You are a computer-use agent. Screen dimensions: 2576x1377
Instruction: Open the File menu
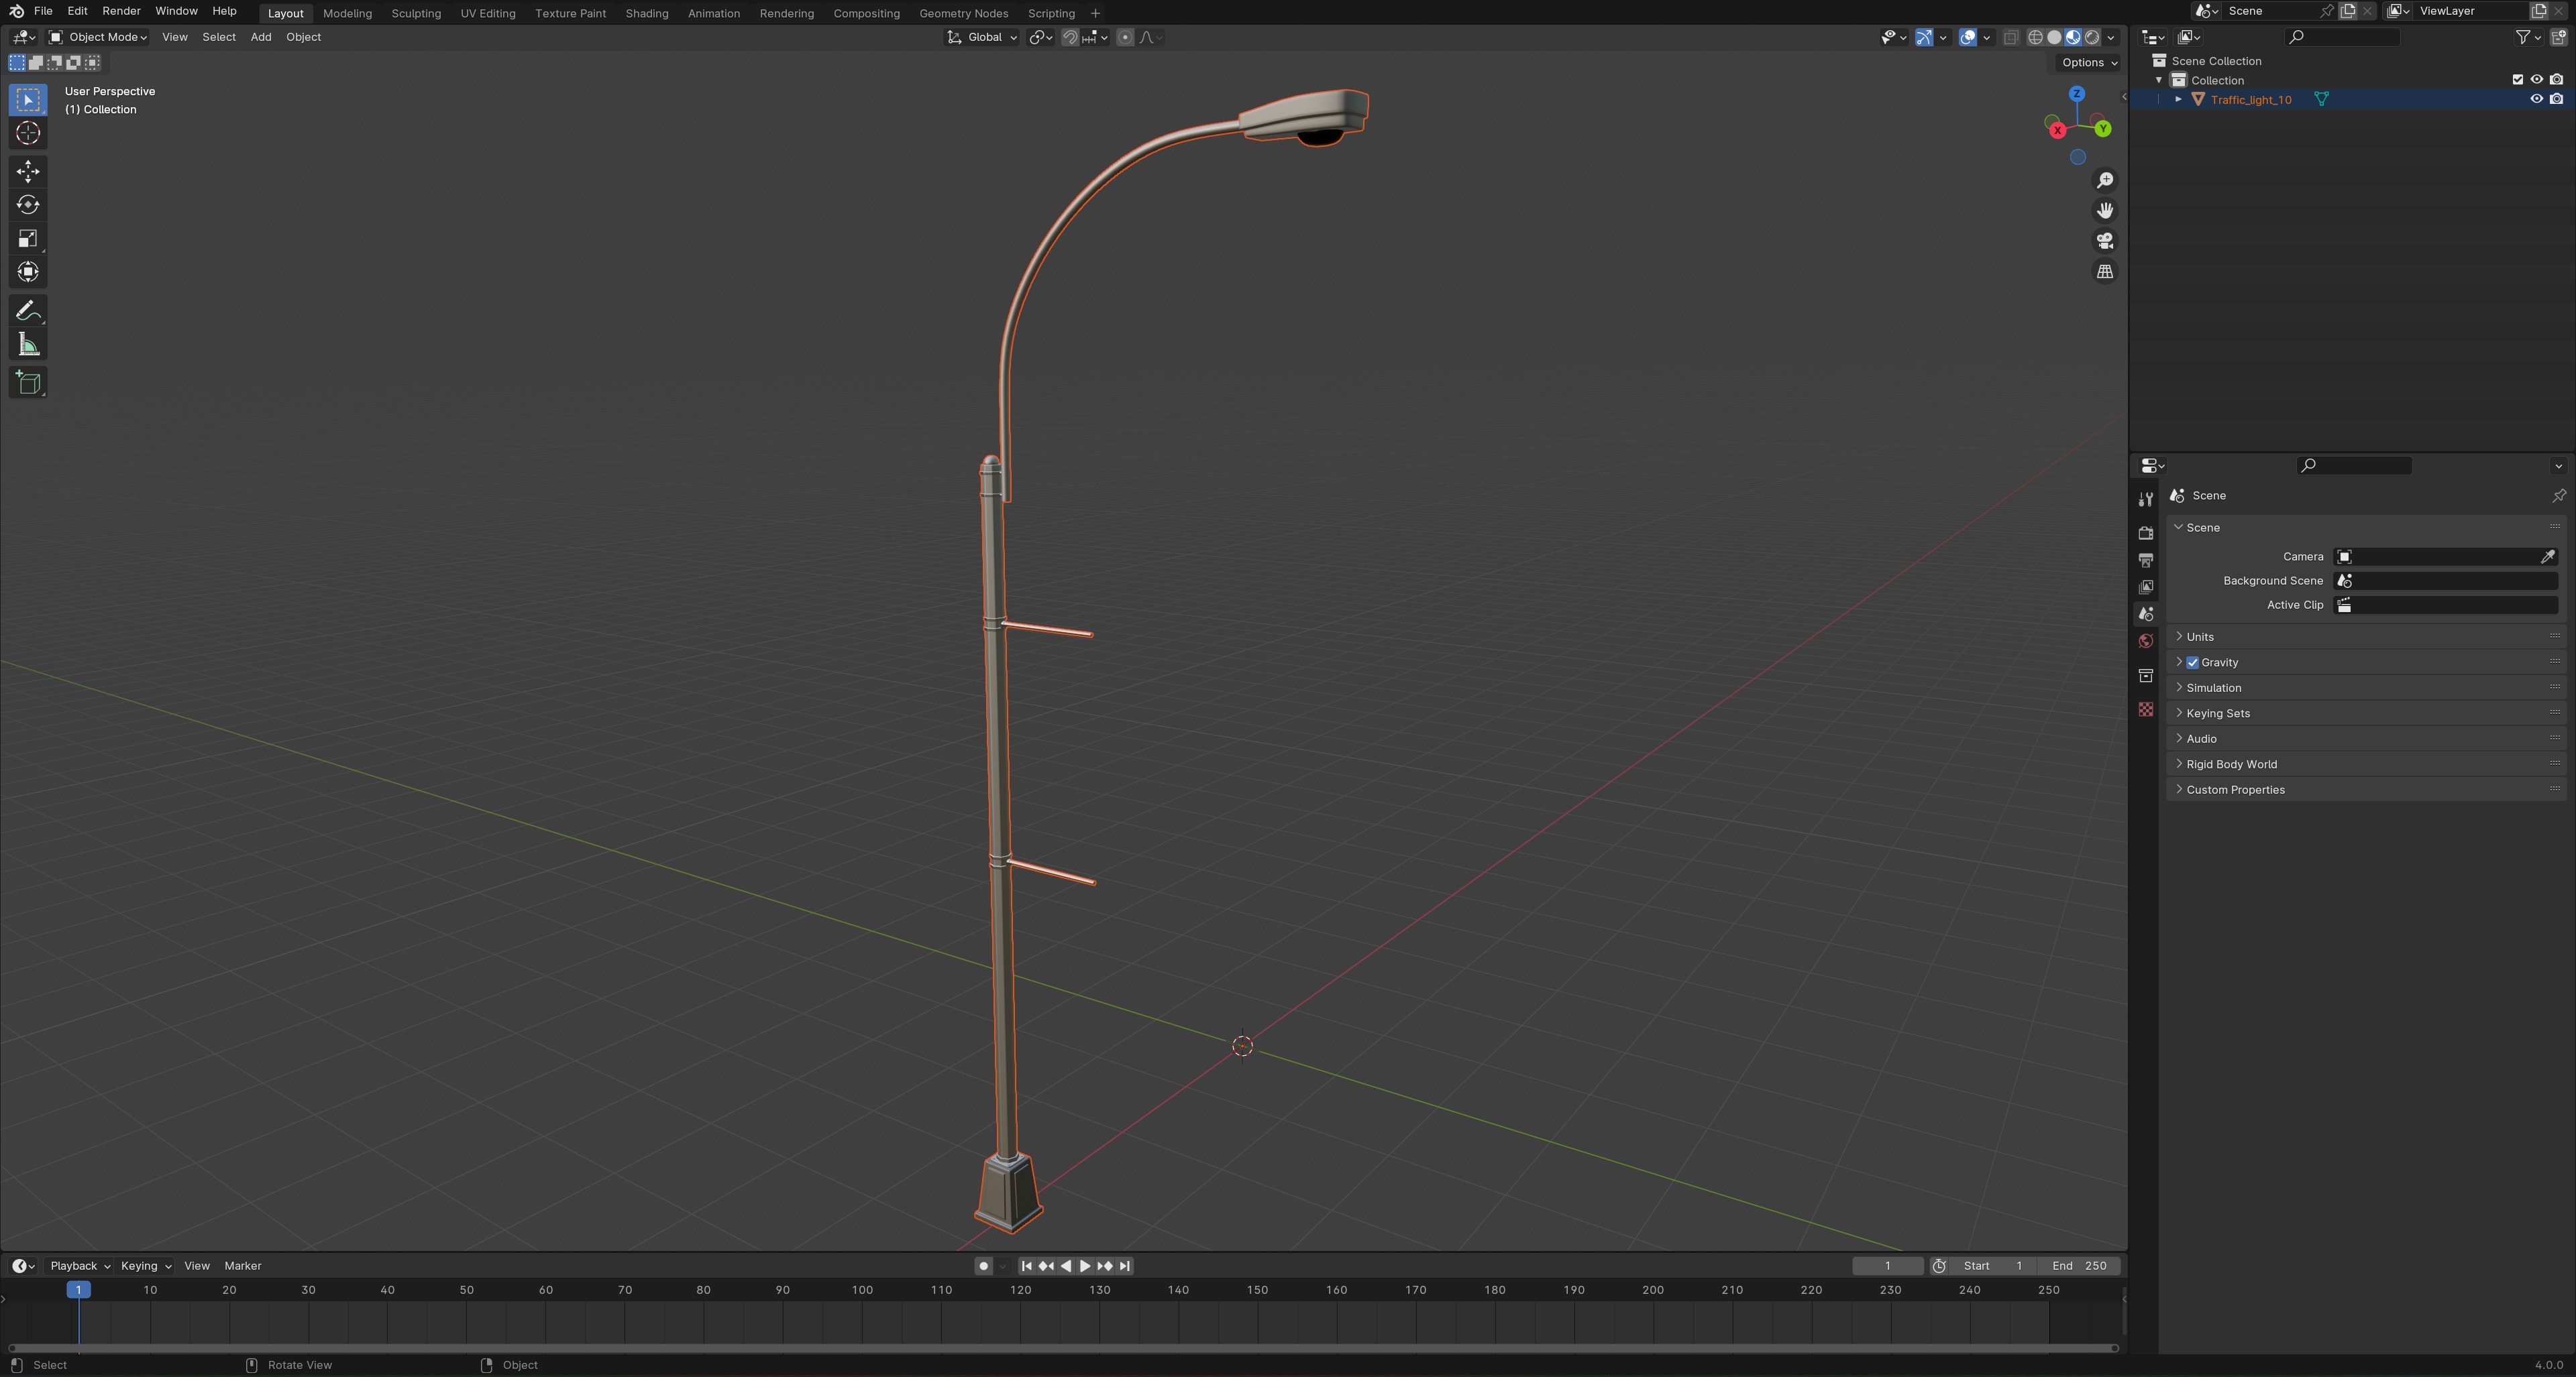(x=43, y=11)
